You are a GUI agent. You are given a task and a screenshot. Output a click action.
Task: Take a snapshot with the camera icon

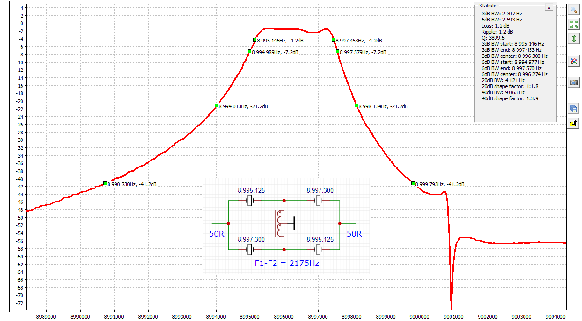pos(574,83)
